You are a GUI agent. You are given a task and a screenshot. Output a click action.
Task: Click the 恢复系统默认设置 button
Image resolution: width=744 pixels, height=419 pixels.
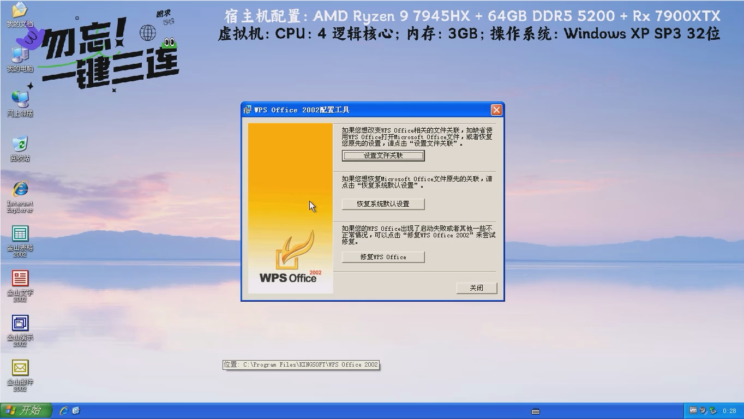pyautogui.click(x=383, y=204)
